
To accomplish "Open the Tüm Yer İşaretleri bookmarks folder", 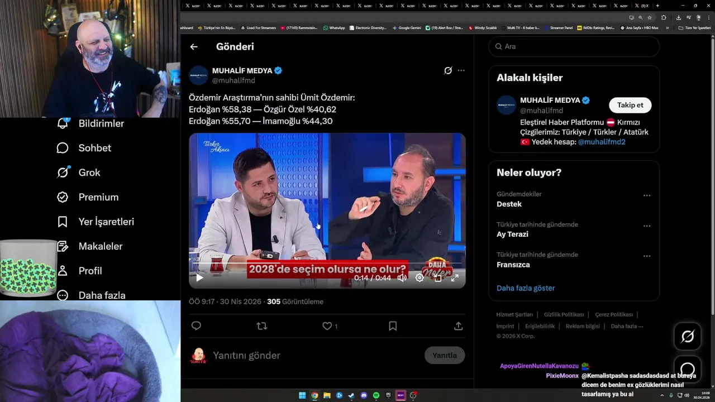I will pos(695,27).
